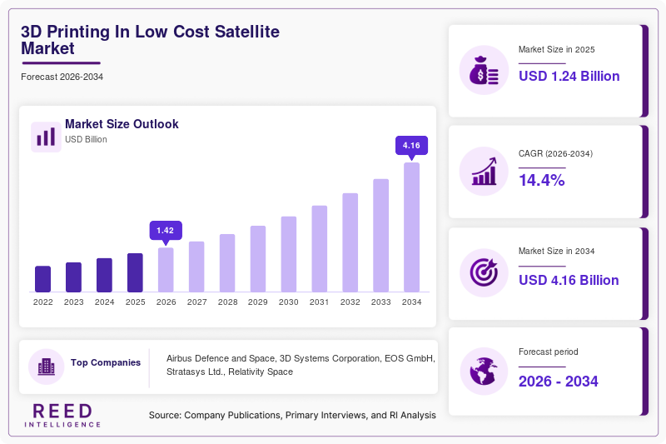Screen dimensions: 666x444
Task: Click the 2022 bar in the chart
Action: coord(43,279)
